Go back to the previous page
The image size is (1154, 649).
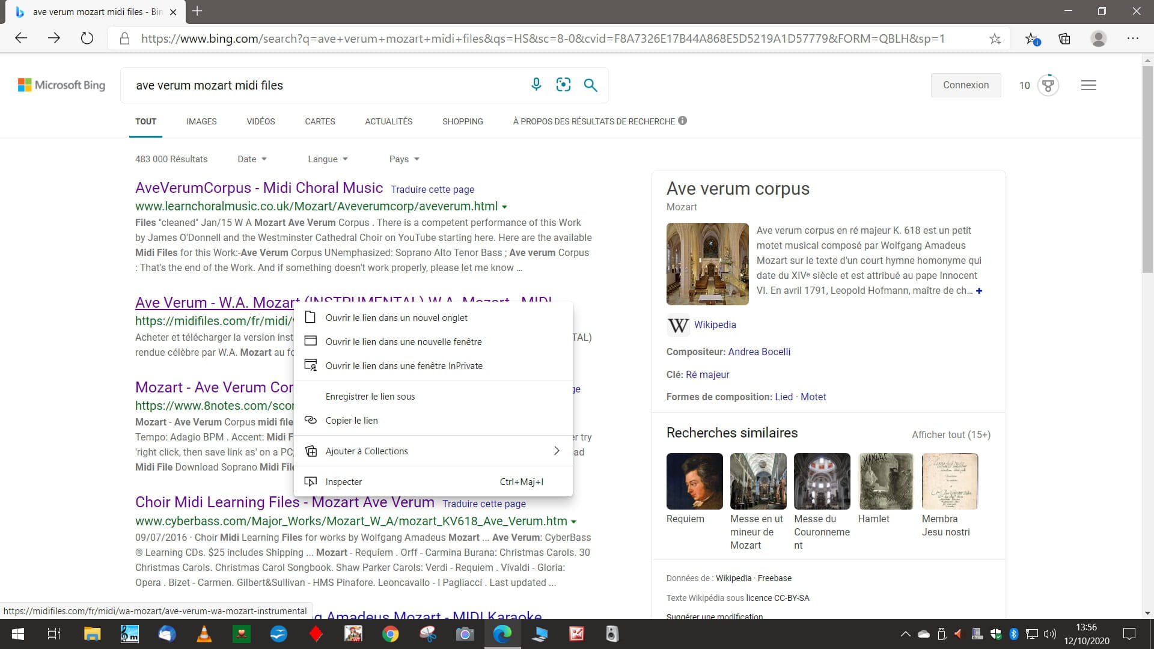point(21,38)
